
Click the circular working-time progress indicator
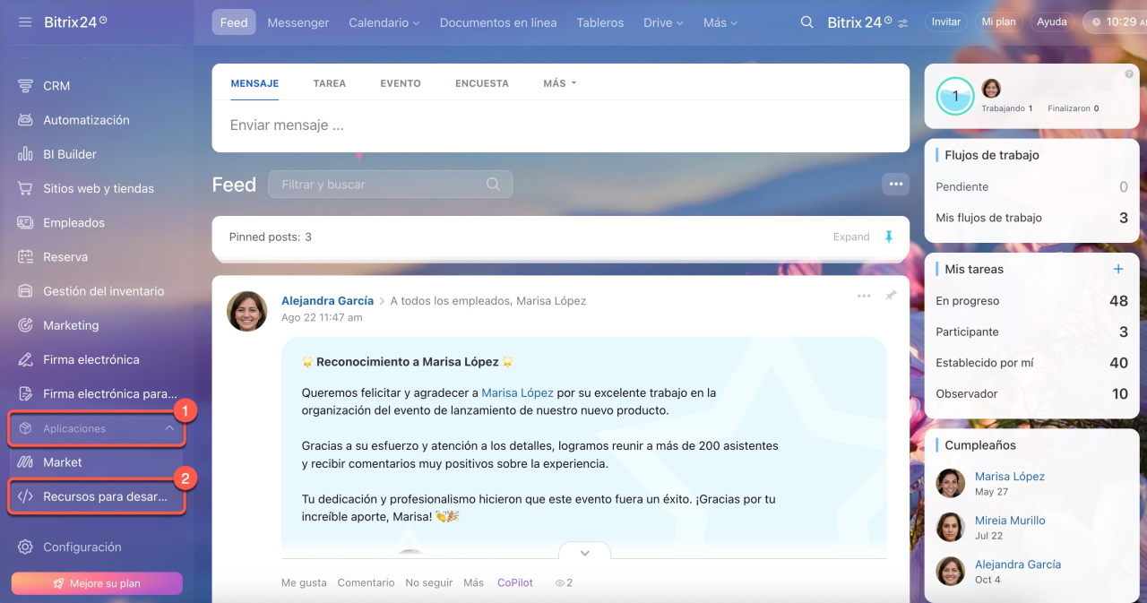(x=954, y=97)
